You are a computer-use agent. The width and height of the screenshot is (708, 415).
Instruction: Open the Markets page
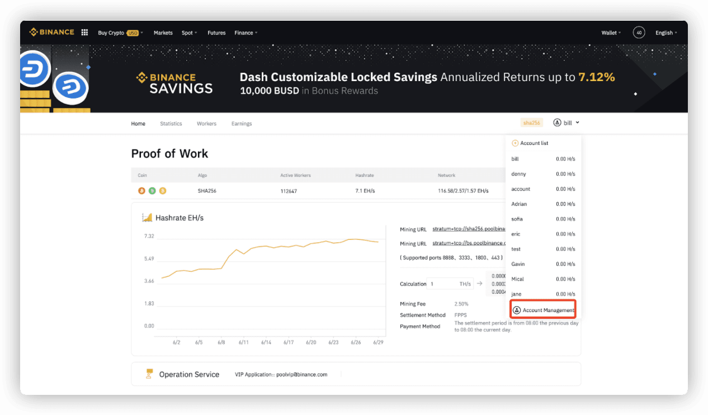coord(163,33)
